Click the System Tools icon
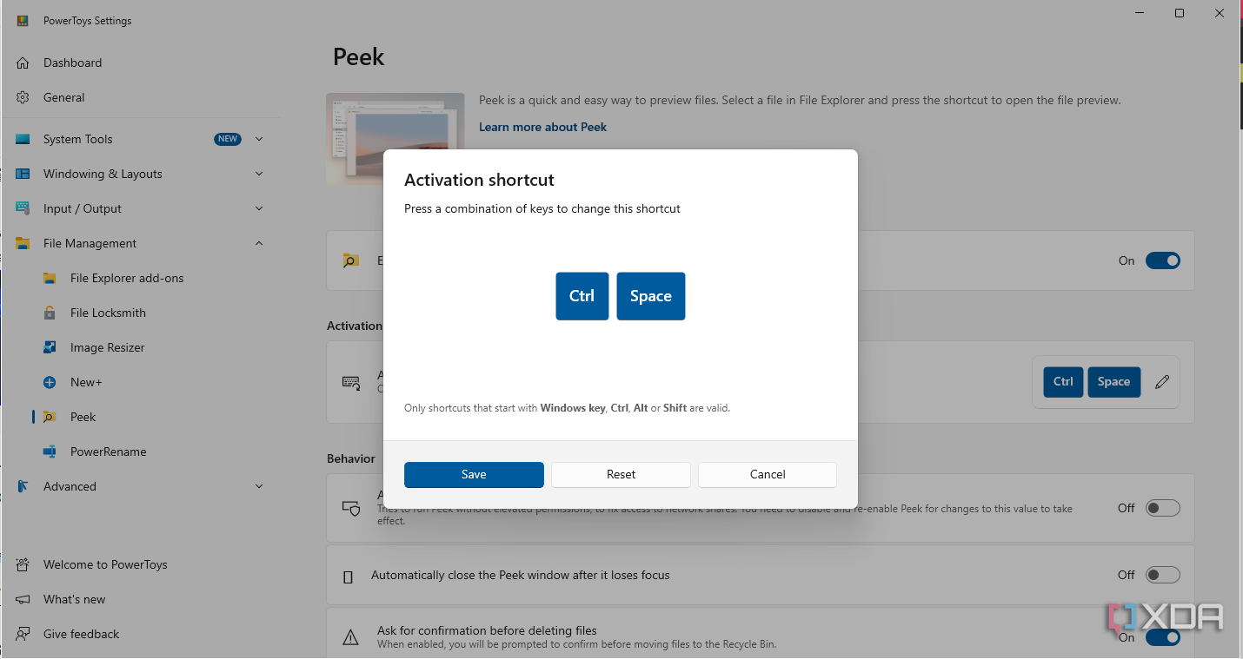 pos(23,139)
